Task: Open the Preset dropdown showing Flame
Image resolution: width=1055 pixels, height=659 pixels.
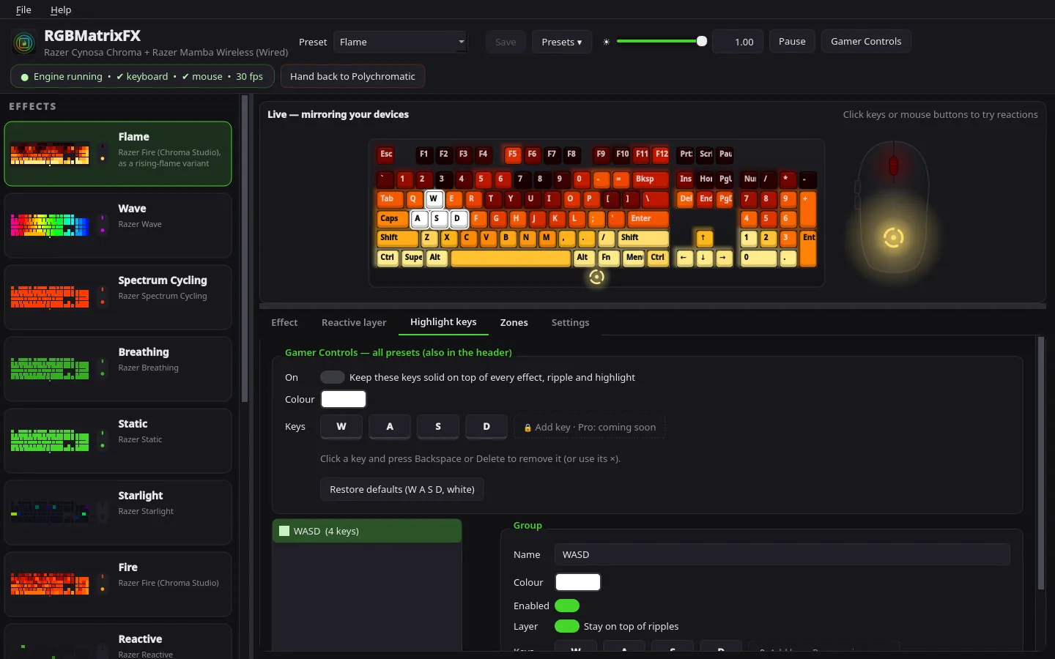Action: (x=400, y=42)
